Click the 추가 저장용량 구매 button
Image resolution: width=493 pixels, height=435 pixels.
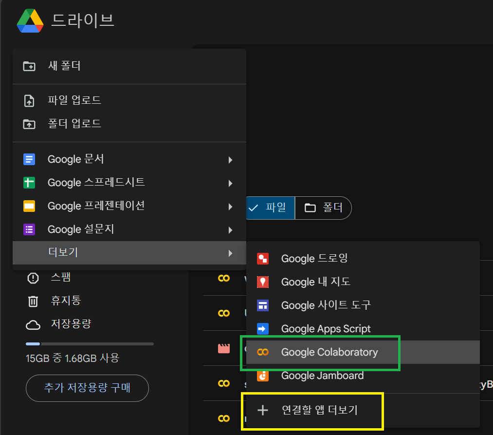coord(87,388)
